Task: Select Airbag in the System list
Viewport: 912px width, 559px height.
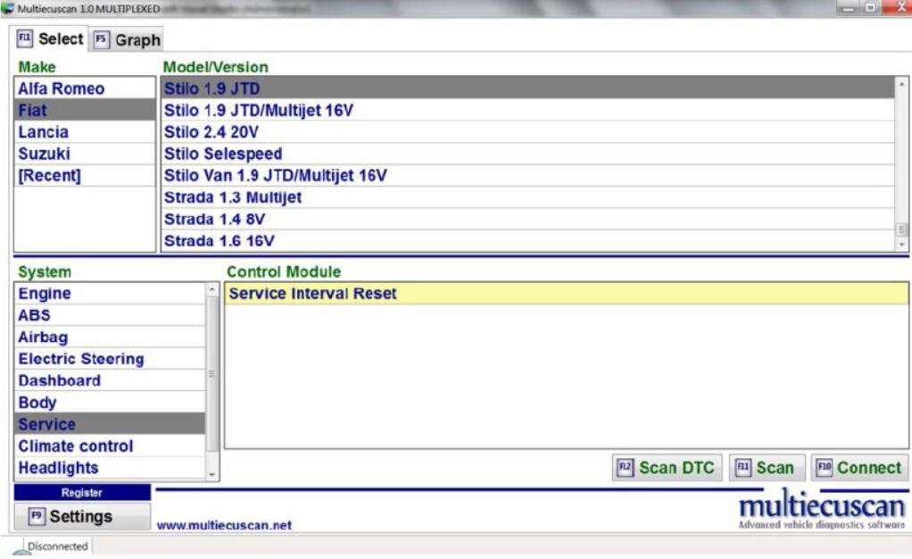Action: pos(110,338)
